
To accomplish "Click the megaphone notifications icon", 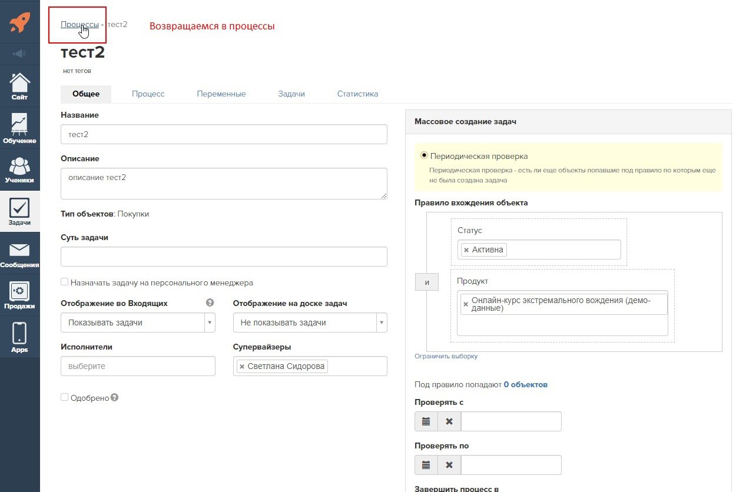I will (x=19, y=54).
